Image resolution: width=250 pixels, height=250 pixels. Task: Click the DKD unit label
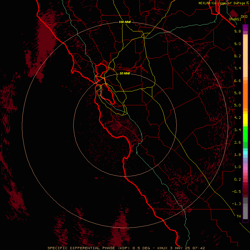[244, 17]
